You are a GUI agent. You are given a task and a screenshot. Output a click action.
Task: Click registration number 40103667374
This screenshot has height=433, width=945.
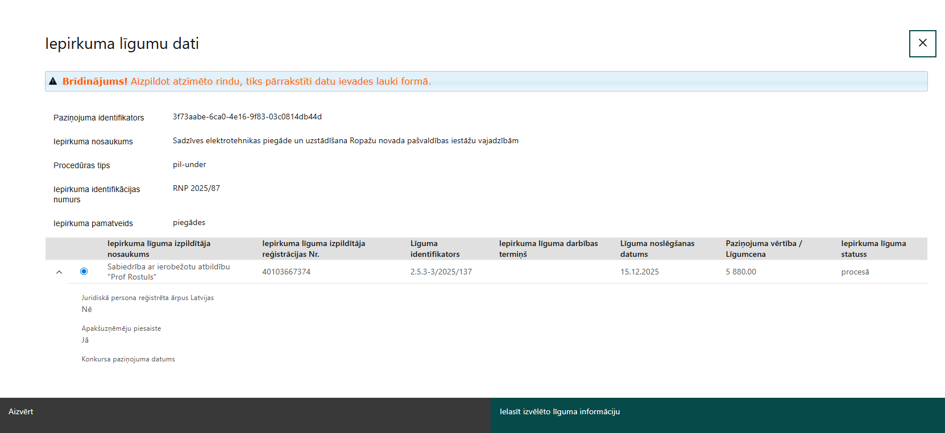tap(286, 272)
